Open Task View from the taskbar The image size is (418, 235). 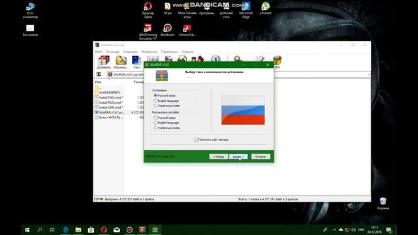(52, 230)
